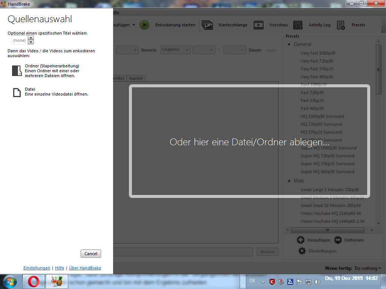Click the destination path field beside Browse
Viewport: 386px width, 289px height.
coord(183,252)
